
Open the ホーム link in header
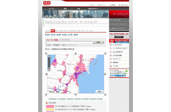coord(93,5)
